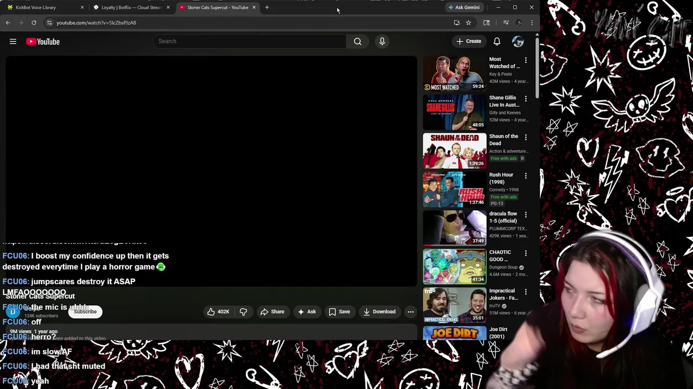The height and width of the screenshot is (389, 693).
Task: Open the 'Joe Dirt (2001)' title link
Action: coord(499,333)
